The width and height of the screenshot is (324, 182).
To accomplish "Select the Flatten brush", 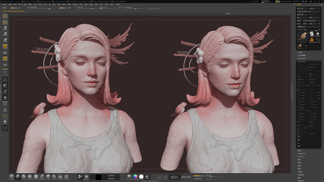I will (54, 176).
